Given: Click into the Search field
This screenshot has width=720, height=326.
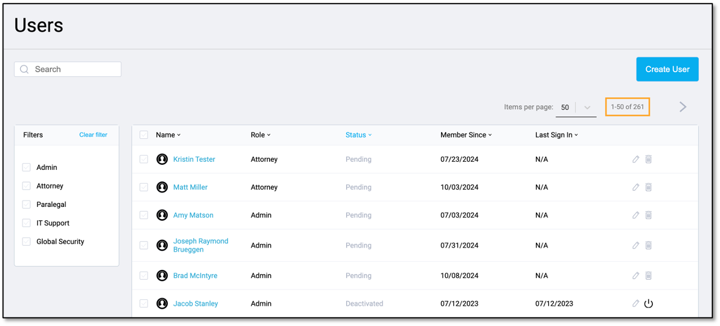Looking at the screenshot, I should [x=68, y=69].
